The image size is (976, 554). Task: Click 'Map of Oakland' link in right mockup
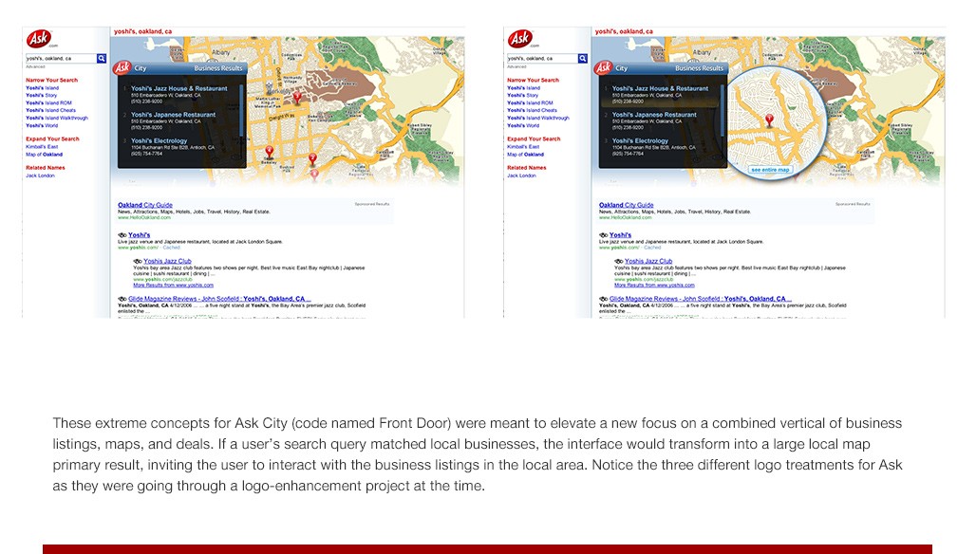tap(525, 155)
